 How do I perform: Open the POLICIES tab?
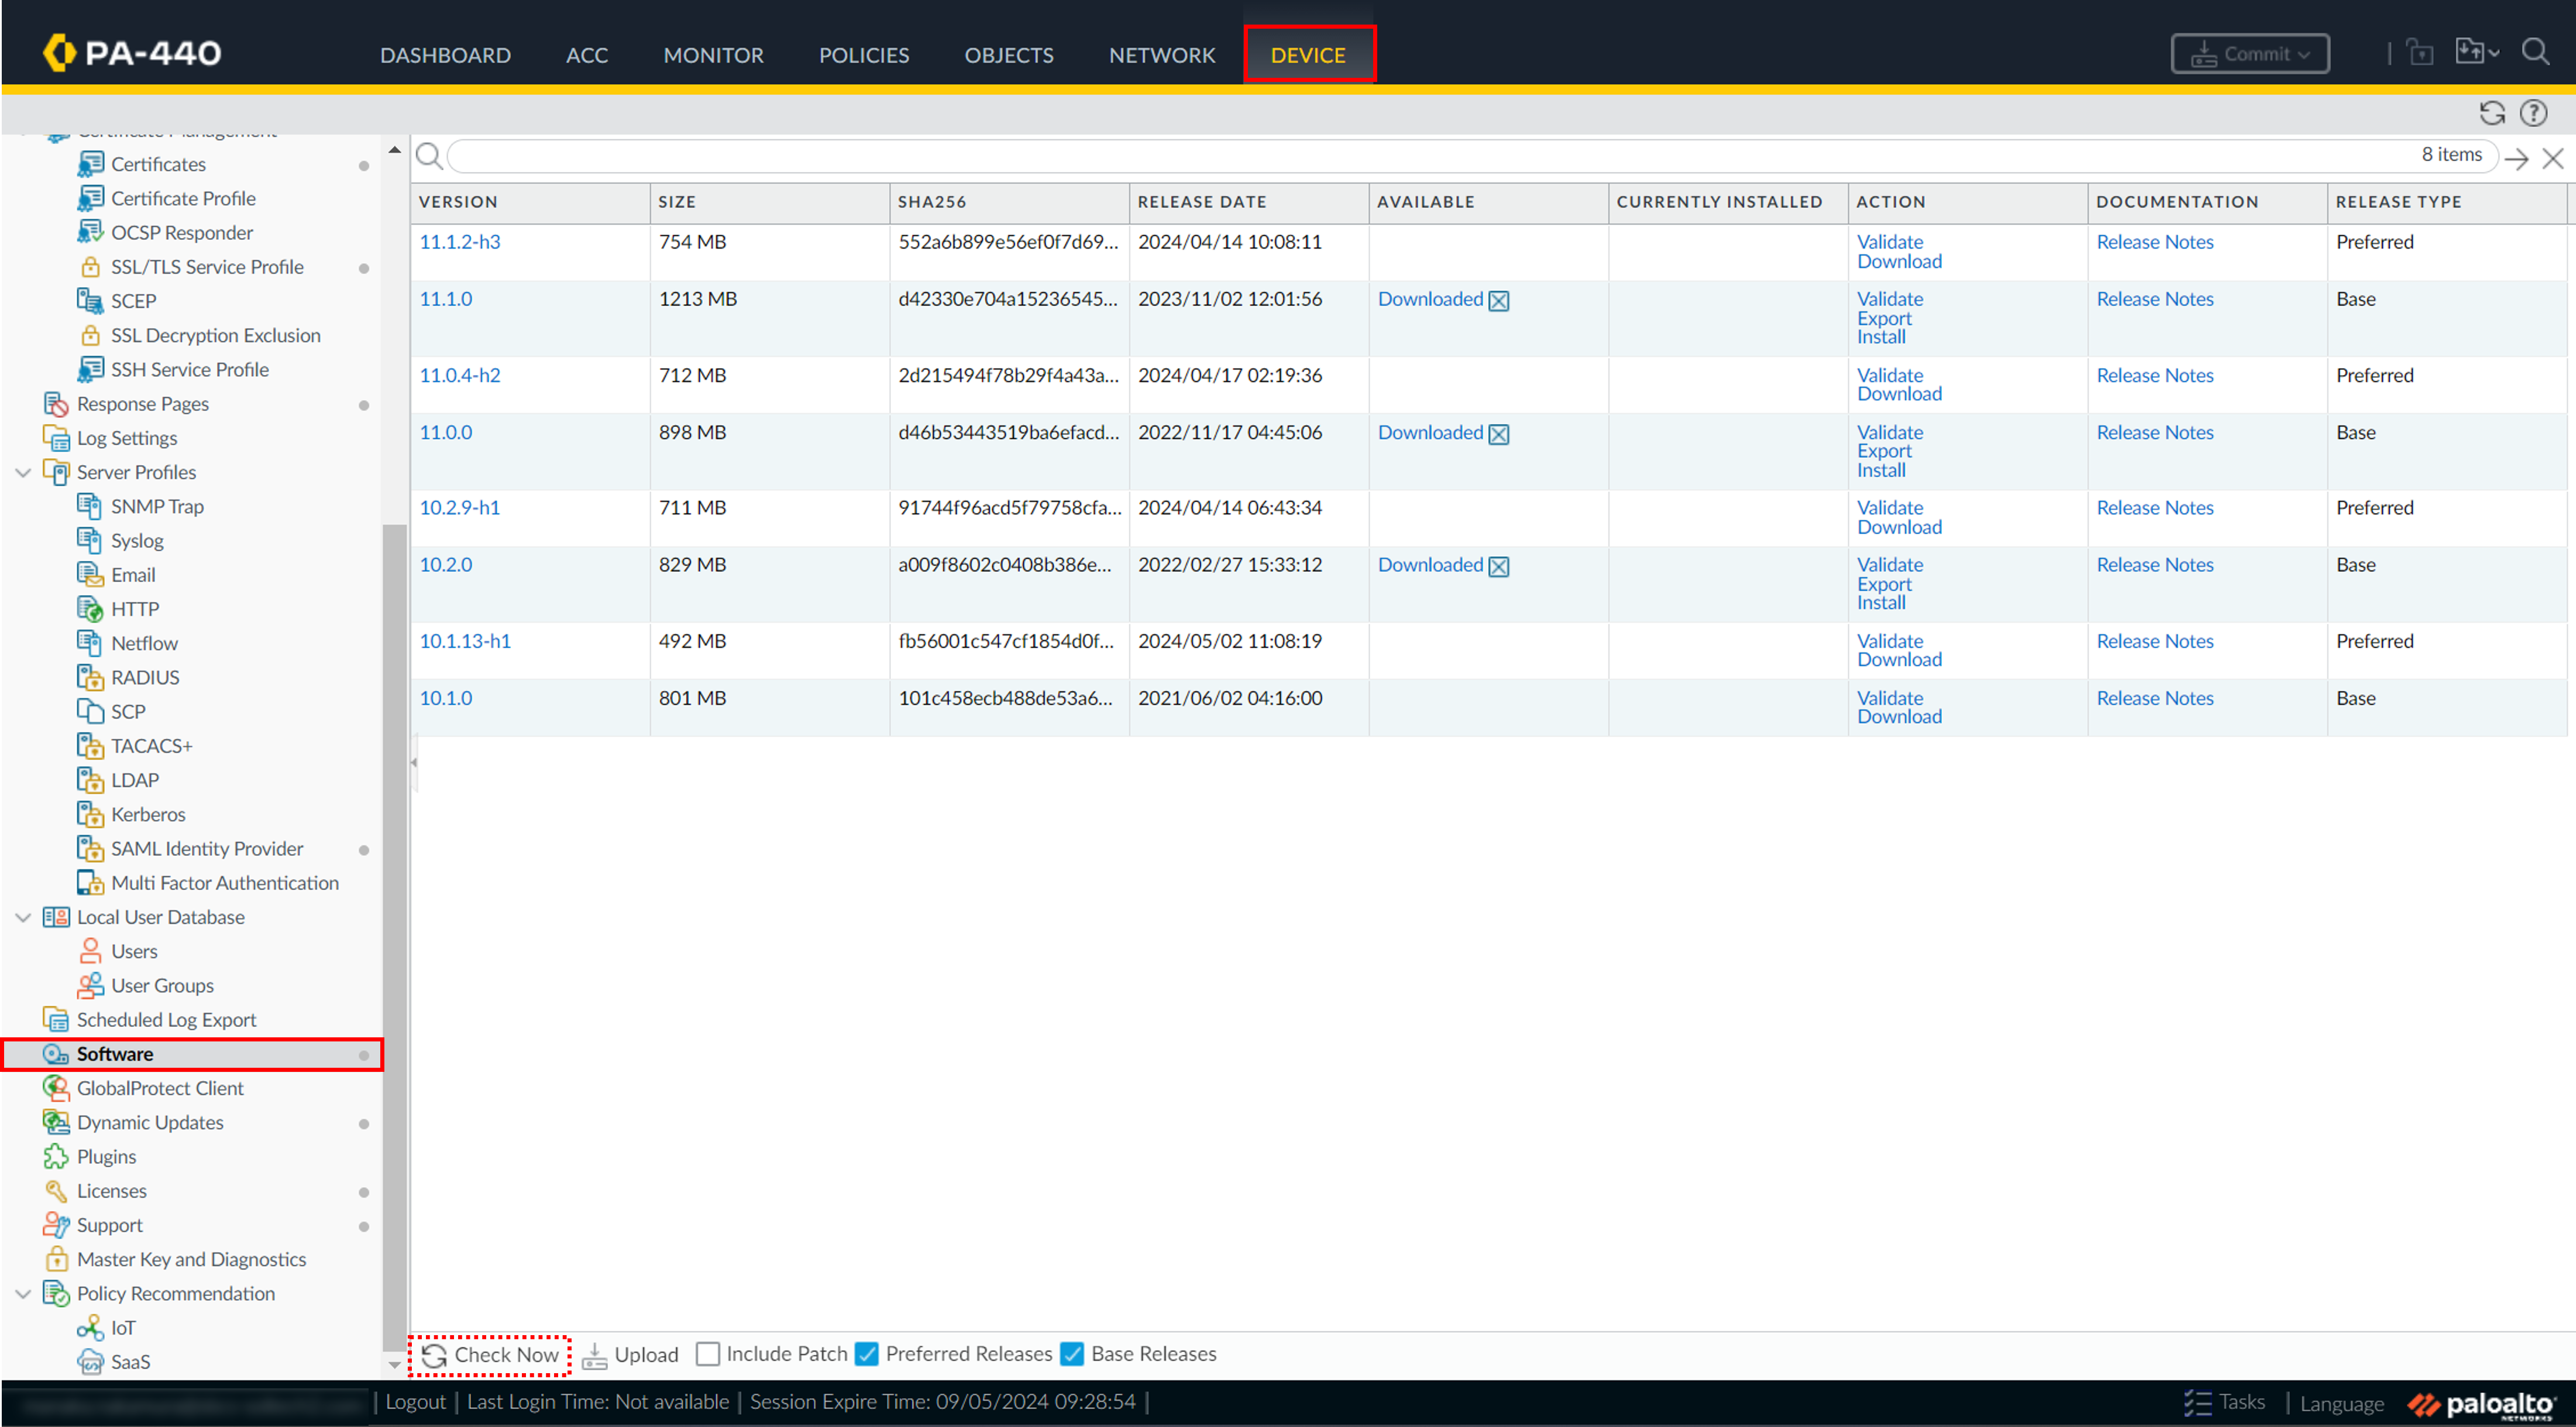pos(864,55)
